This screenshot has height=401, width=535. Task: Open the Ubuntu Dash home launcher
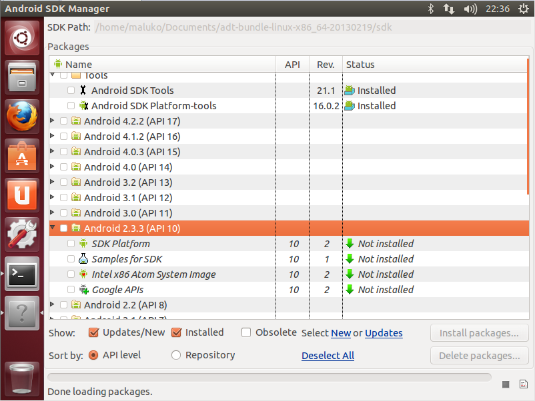[22, 38]
